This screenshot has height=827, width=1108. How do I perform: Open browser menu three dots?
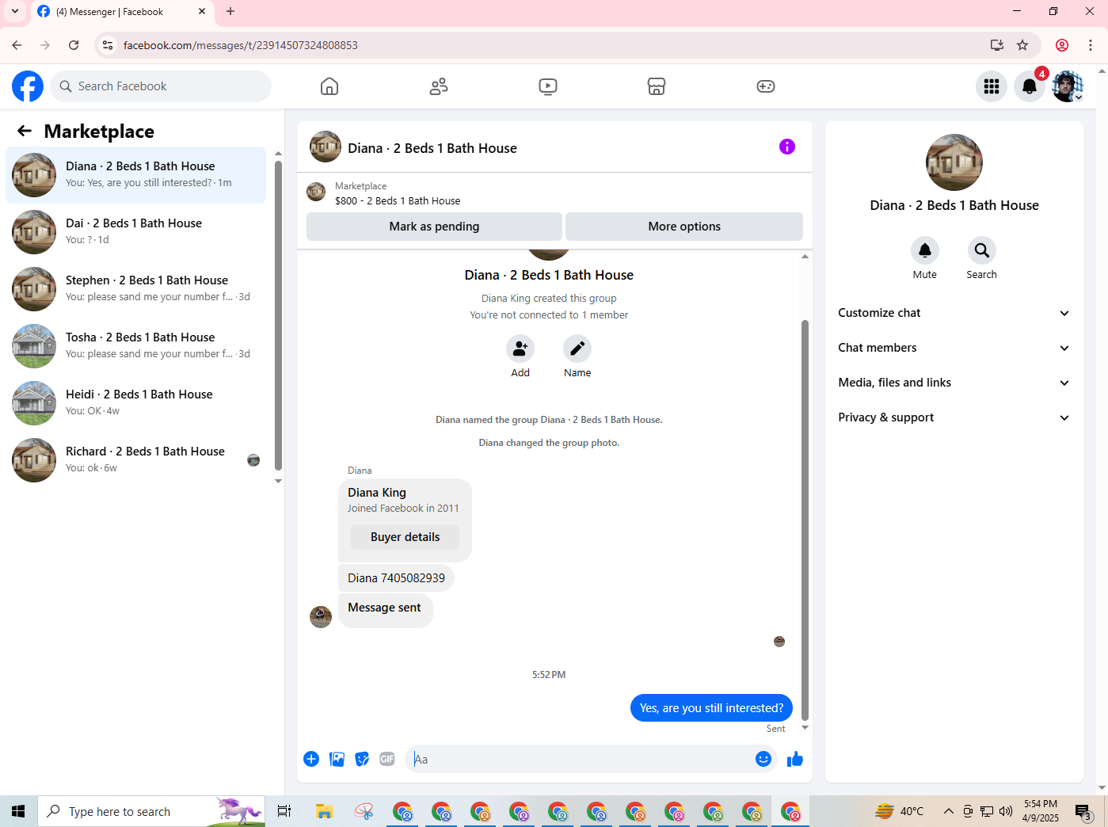coord(1091,45)
